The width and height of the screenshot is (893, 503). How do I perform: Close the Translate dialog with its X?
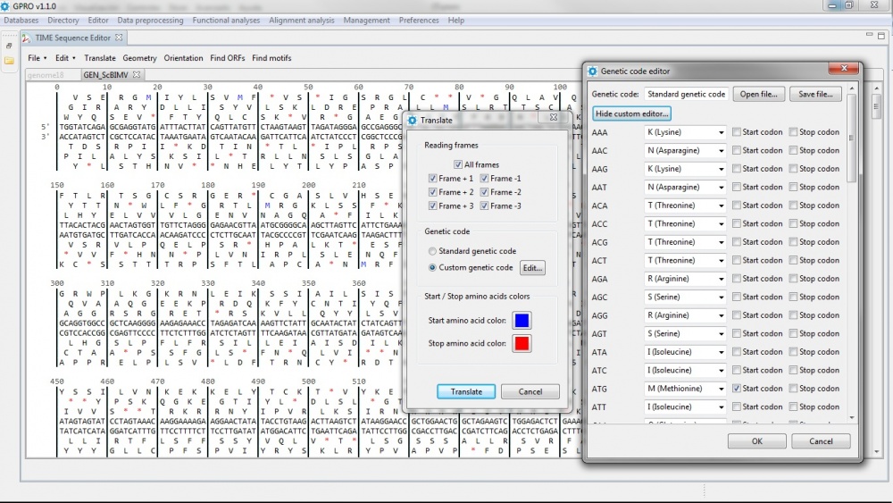click(553, 117)
